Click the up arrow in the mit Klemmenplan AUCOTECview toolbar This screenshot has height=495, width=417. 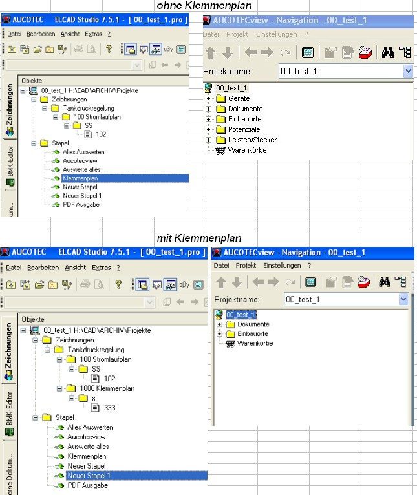tap(221, 282)
